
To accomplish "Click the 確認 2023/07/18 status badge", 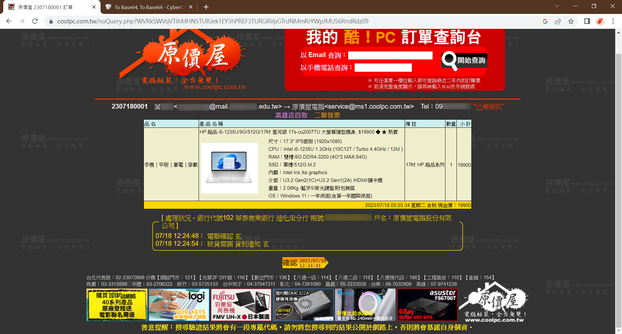I will tap(305, 263).
